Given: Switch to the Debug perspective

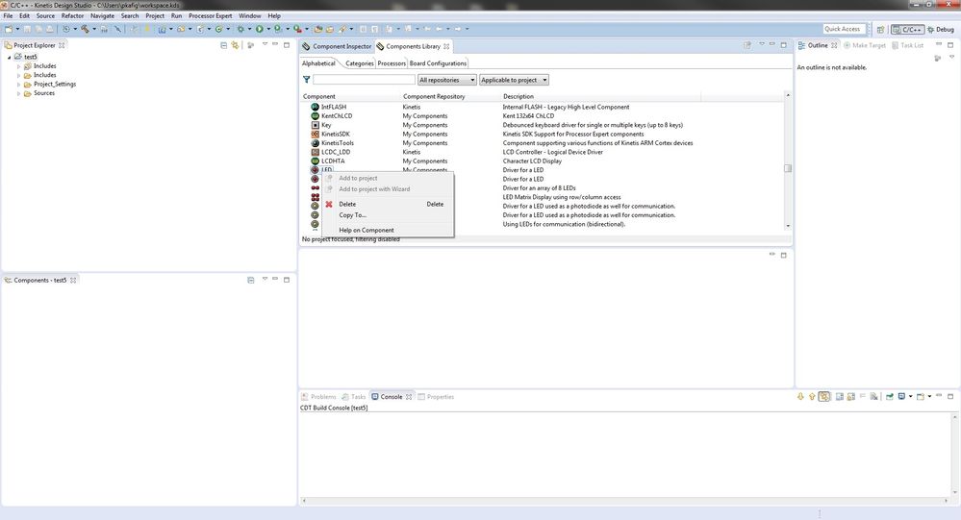Looking at the screenshot, I should pyautogui.click(x=941, y=30).
